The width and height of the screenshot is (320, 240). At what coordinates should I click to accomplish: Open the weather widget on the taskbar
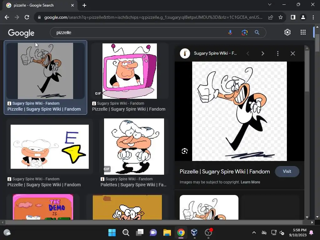tap(7, 232)
